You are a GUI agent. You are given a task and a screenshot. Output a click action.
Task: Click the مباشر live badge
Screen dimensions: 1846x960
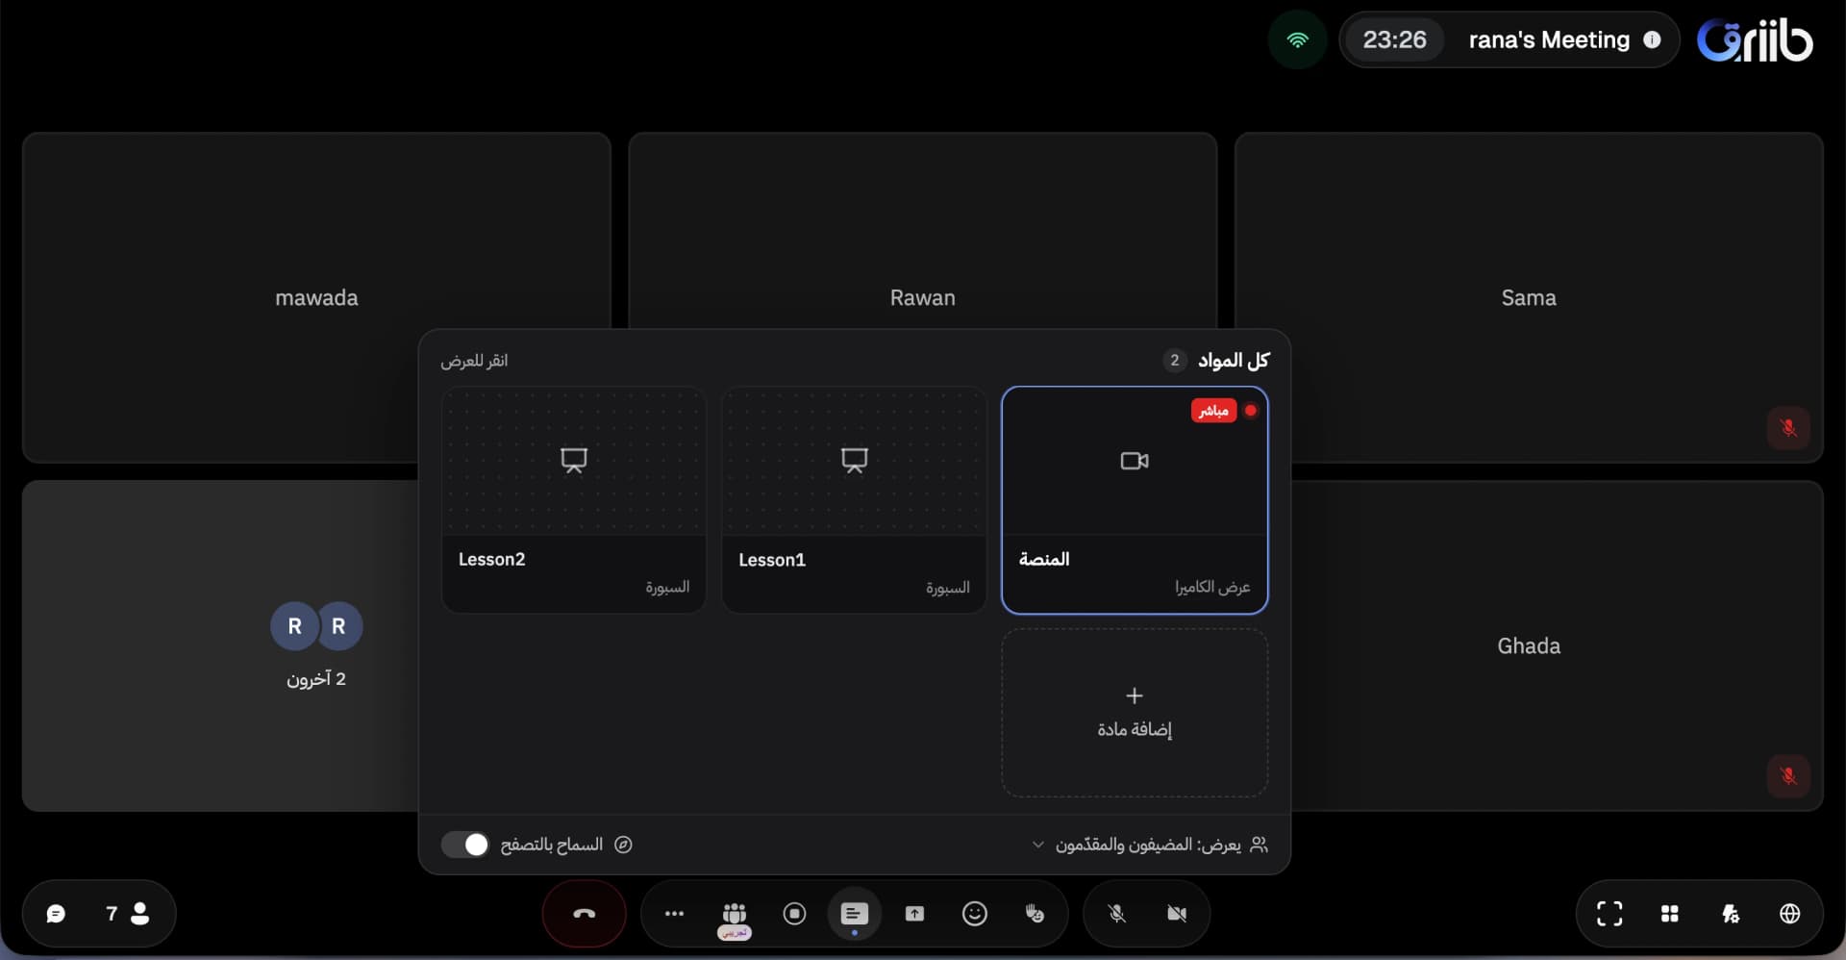1213,410
